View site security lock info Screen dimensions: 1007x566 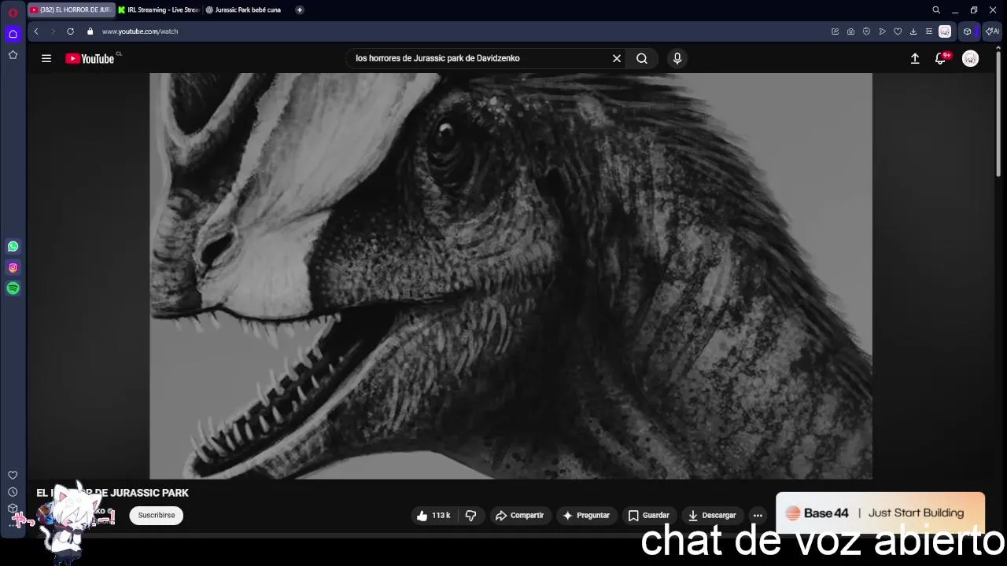coord(90,31)
